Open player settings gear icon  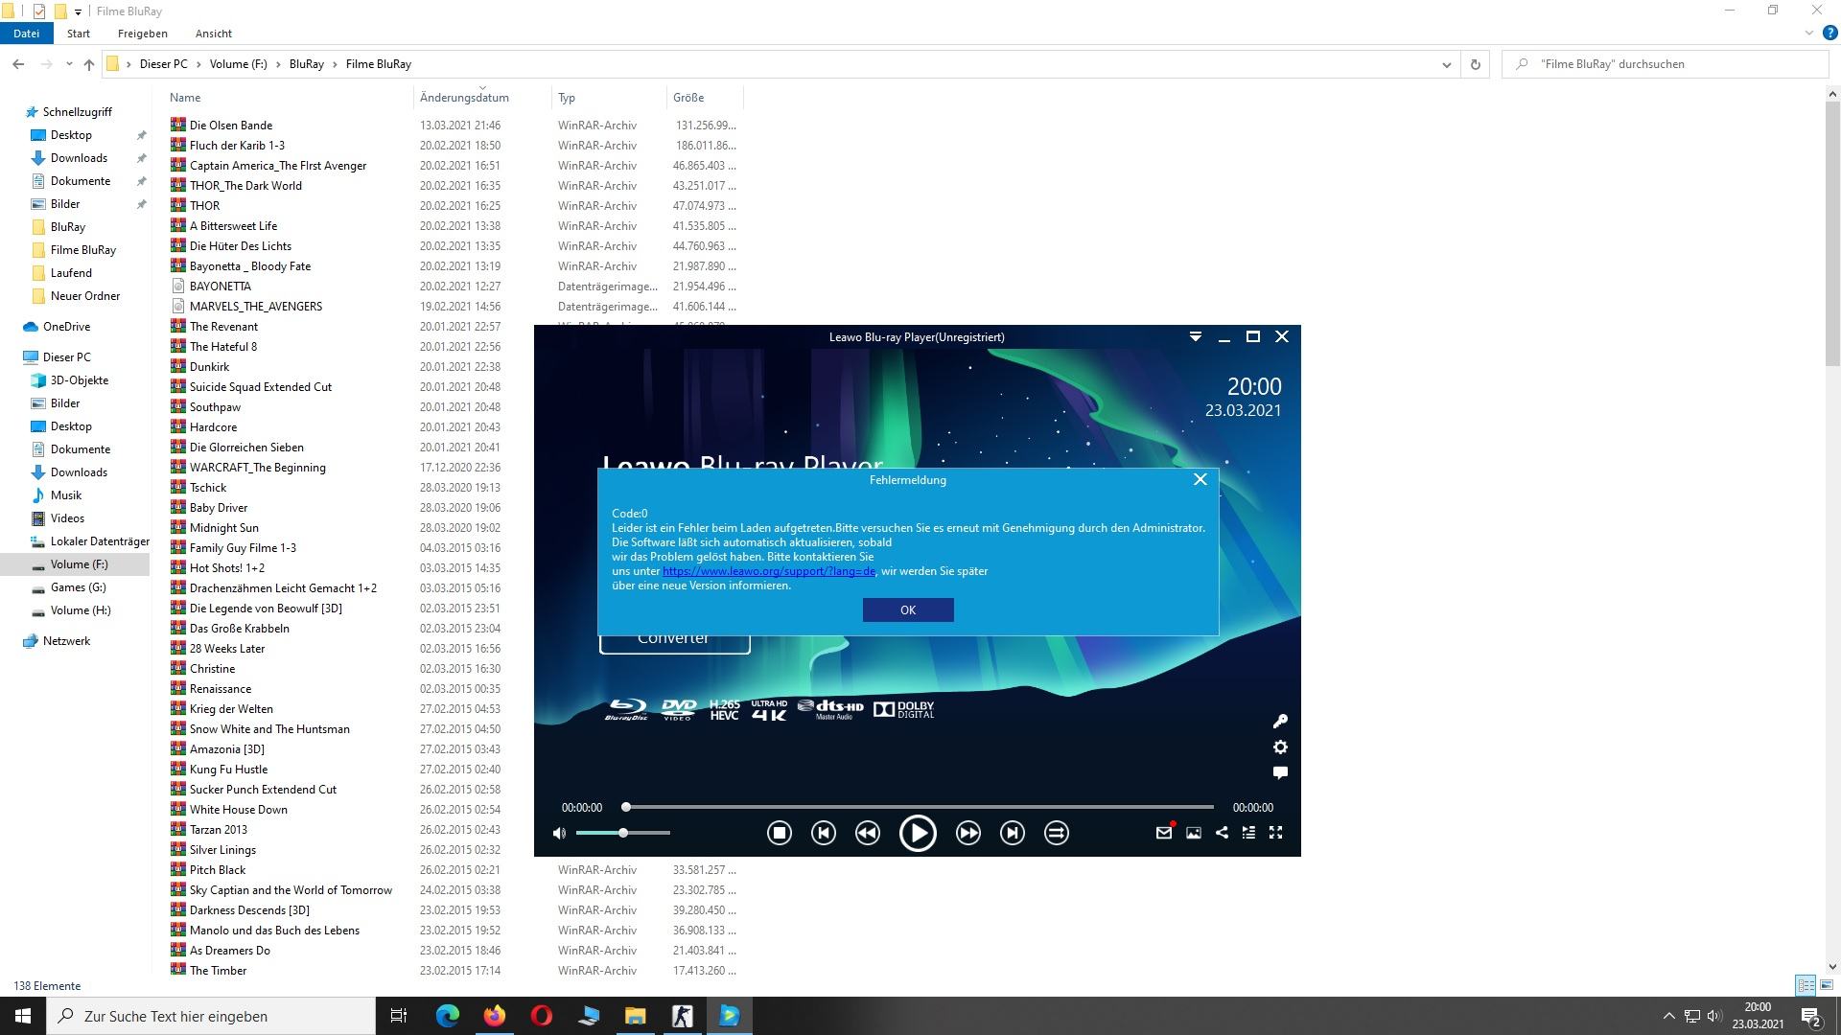[1280, 747]
